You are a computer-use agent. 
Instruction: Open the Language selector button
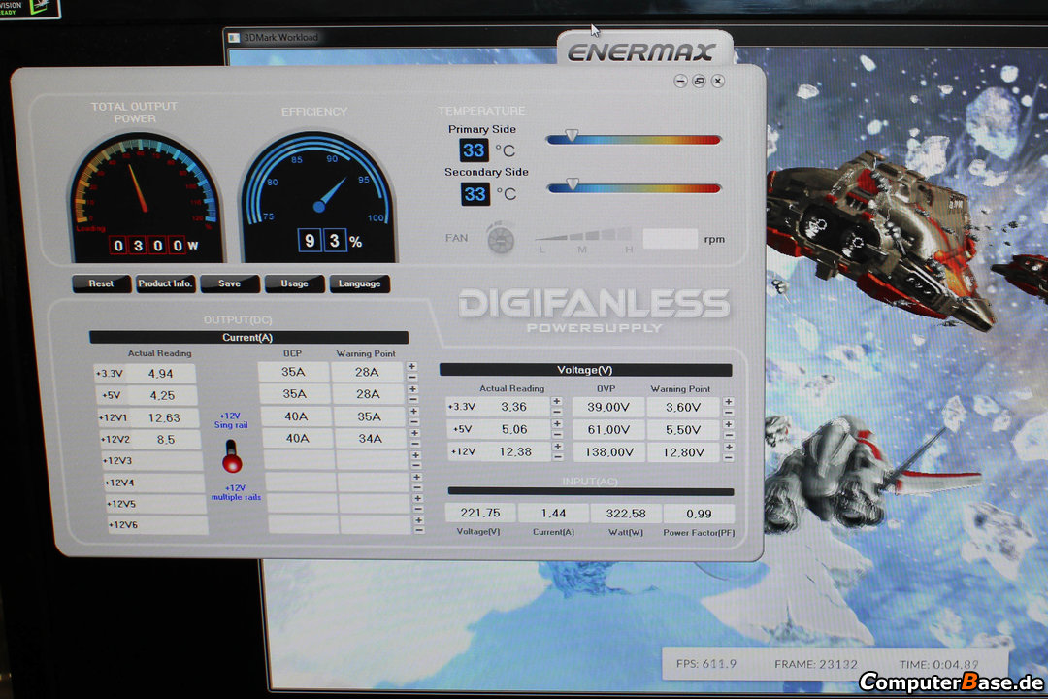(x=359, y=283)
